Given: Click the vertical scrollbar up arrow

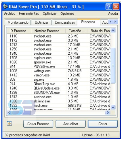Looking at the screenshot, I should point(113,31).
